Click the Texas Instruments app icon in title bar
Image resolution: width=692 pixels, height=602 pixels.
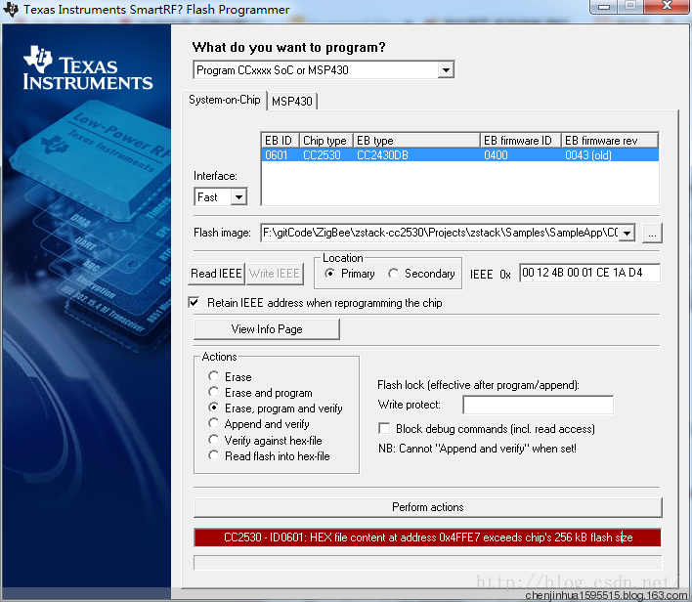pos(11,9)
